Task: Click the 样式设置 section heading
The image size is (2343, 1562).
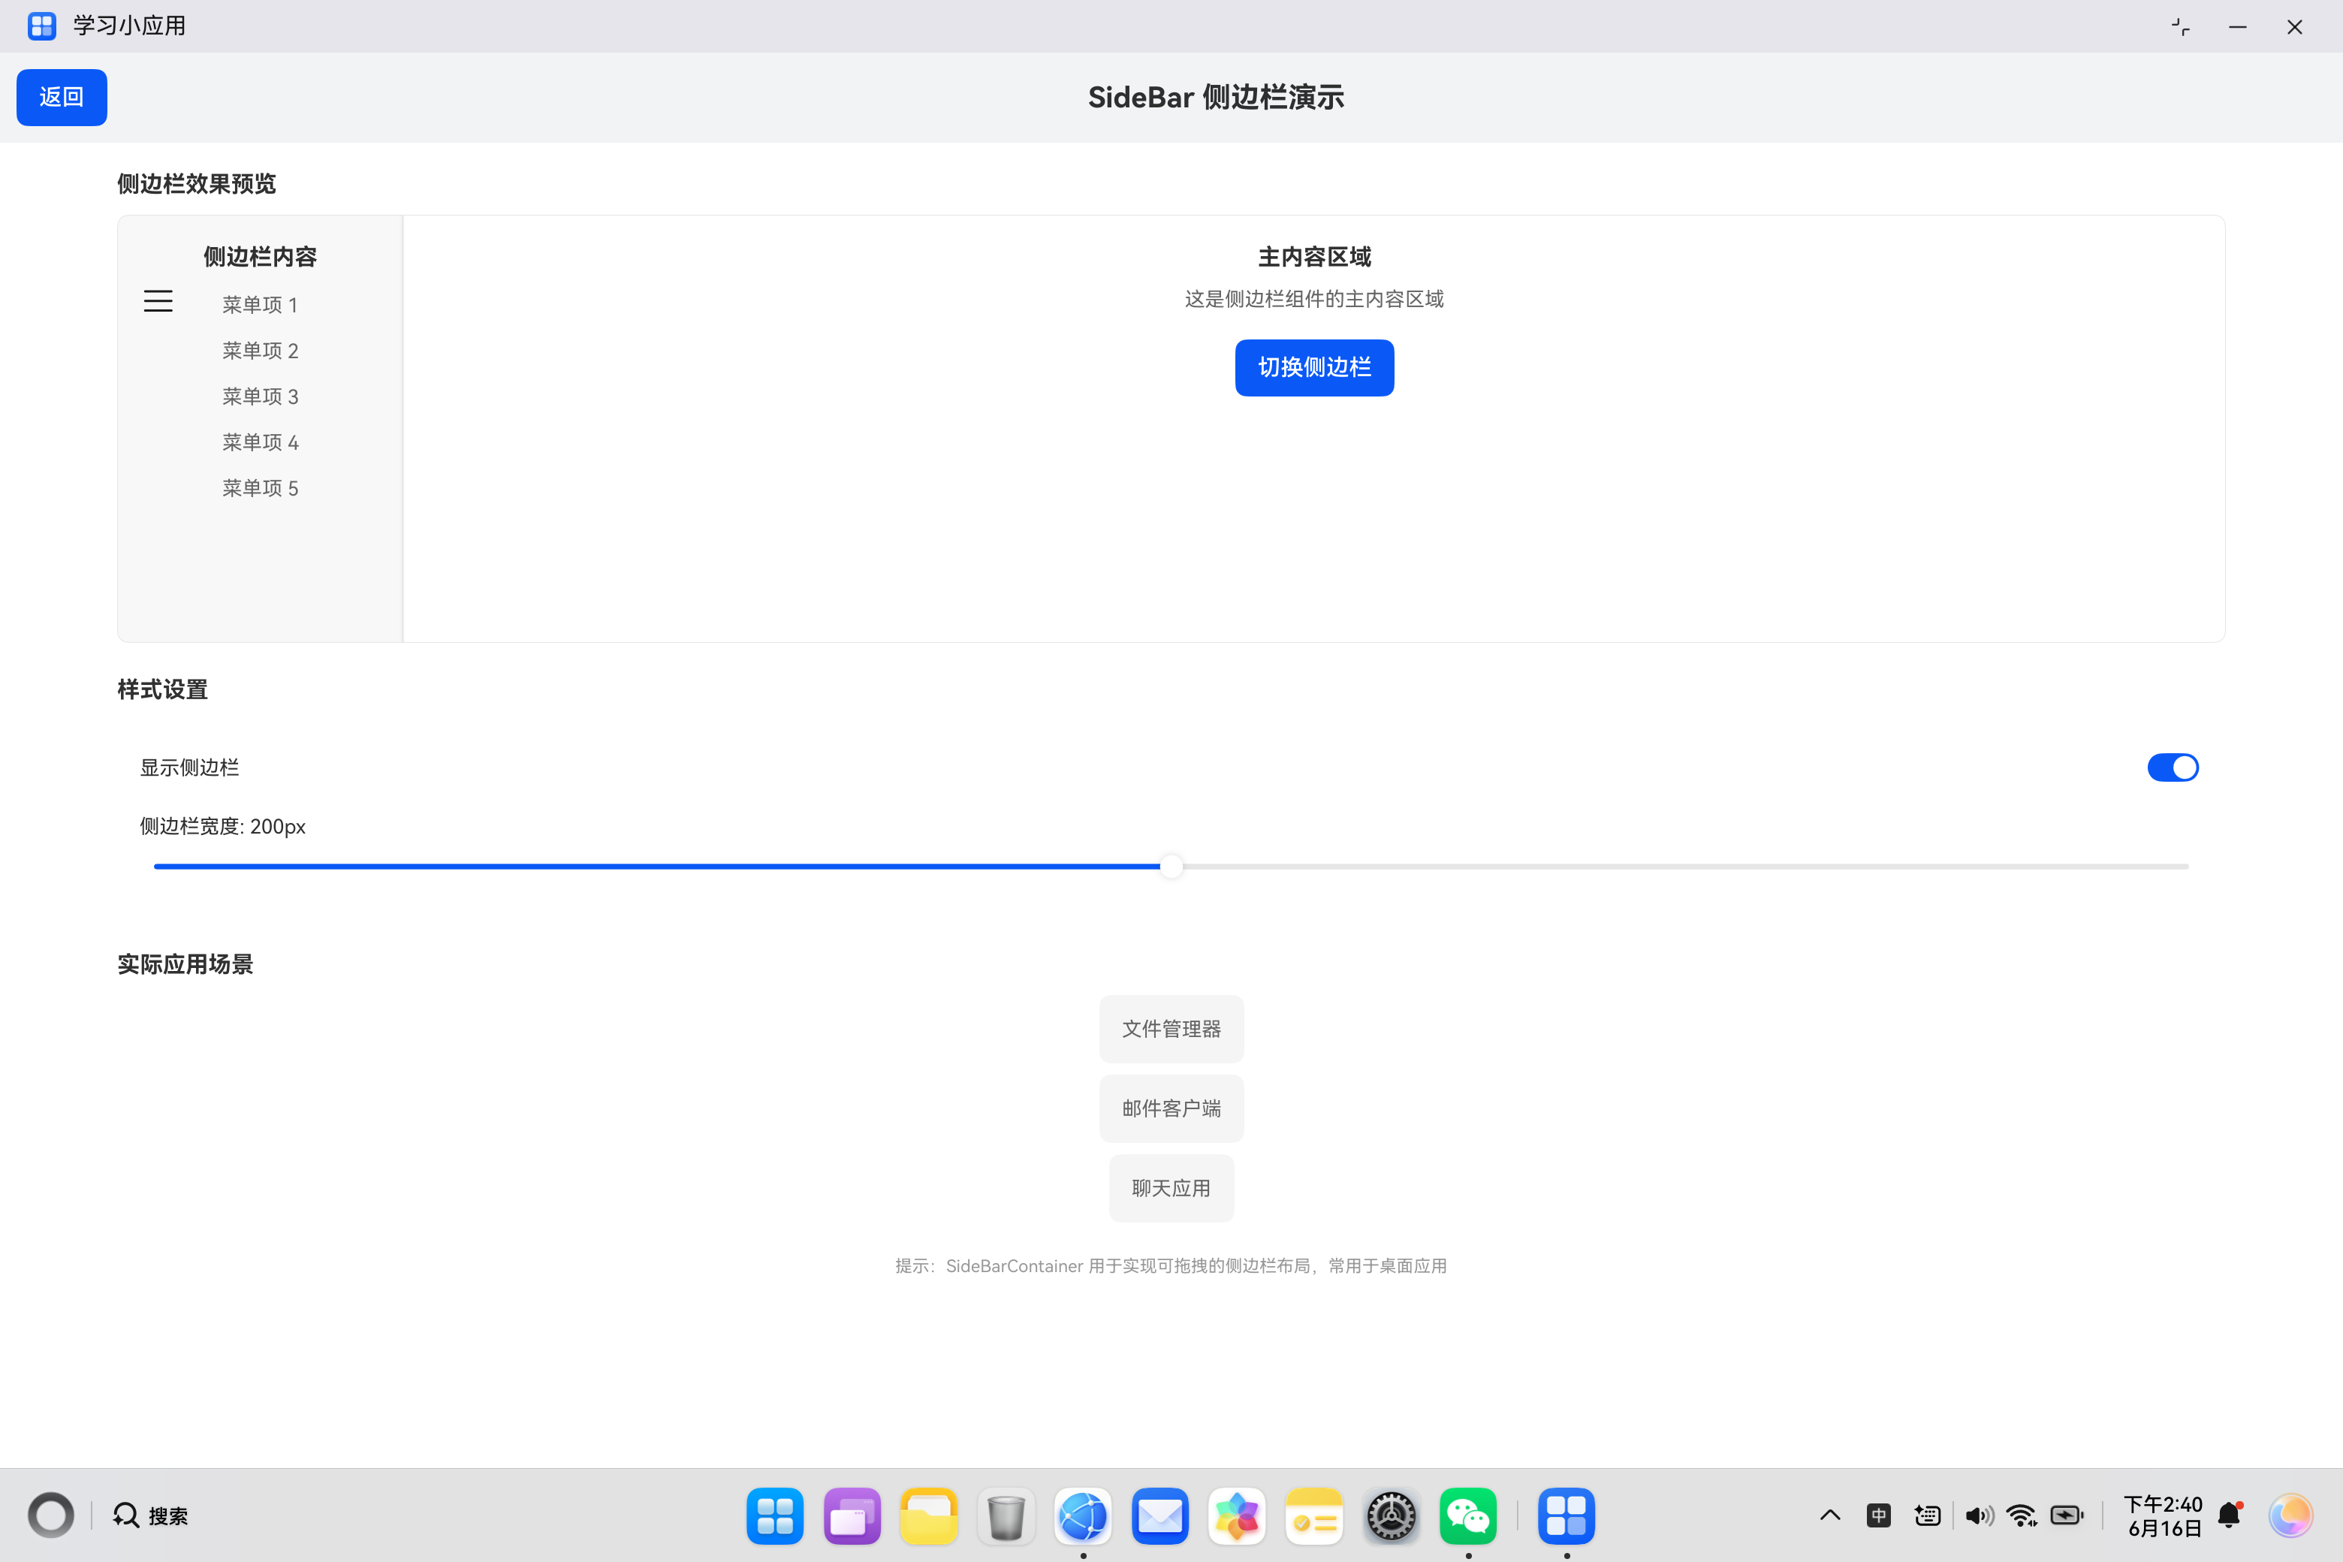Action: tap(162, 689)
